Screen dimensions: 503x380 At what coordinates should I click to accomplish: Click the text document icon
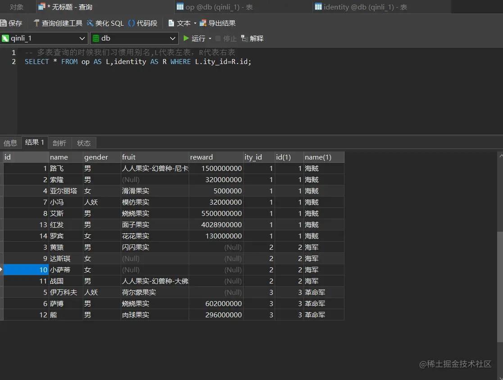(171, 23)
